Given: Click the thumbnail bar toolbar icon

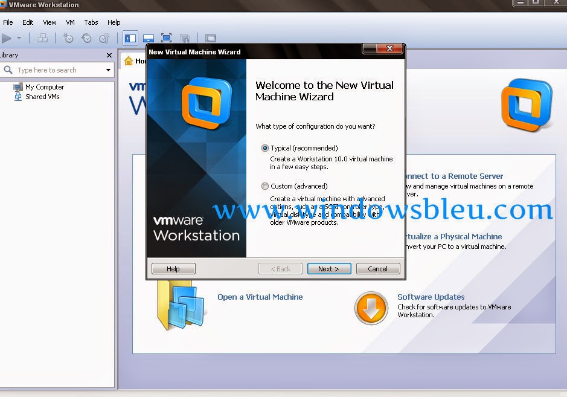Looking at the screenshot, I should [149, 38].
